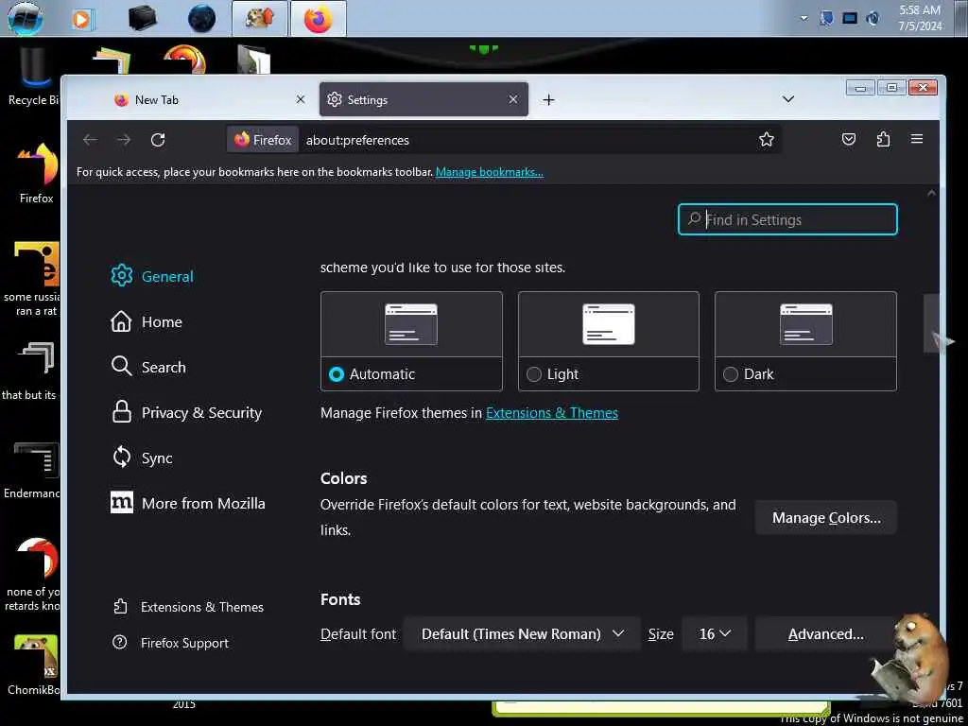Open a new tab with plus button
Image resolution: width=968 pixels, height=726 pixels.
[x=549, y=100]
